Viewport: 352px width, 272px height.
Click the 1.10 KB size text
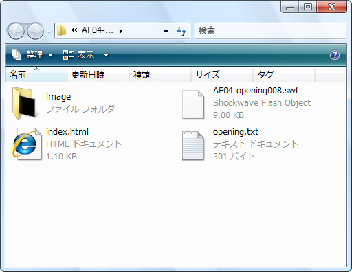click(x=61, y=157)
